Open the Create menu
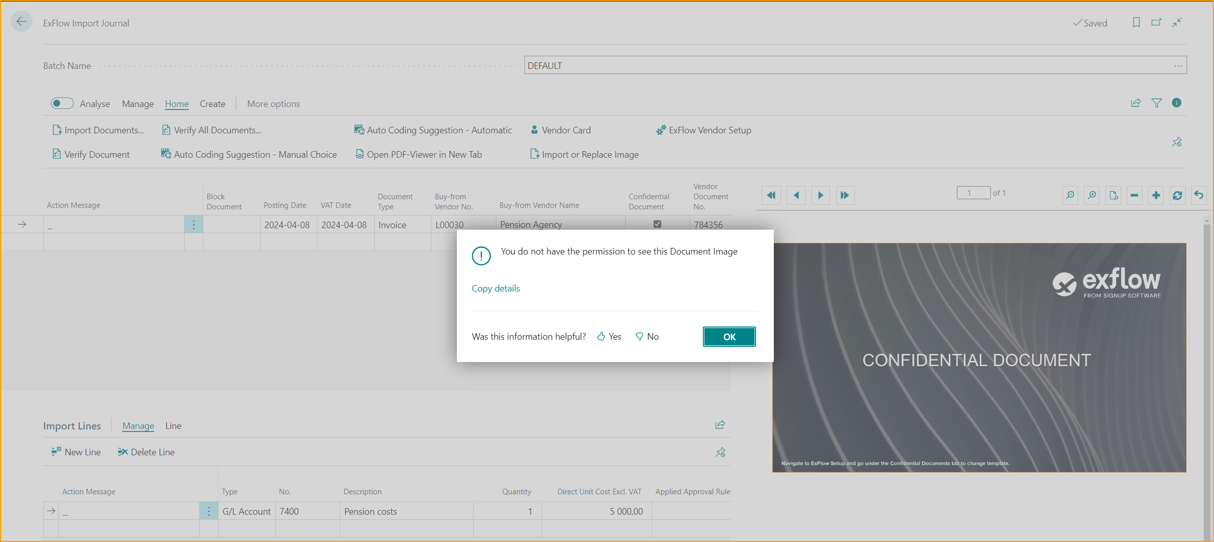The height and width of the screenshot is (542, 1214). (212, 103)
